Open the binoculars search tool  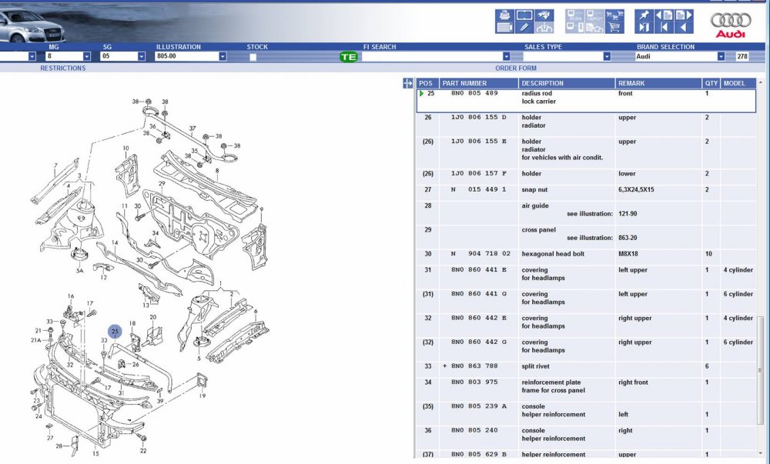point(544,15)
